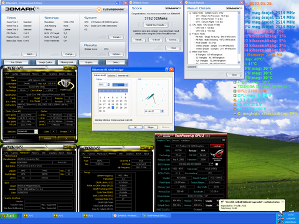The image size is (299, 224).
Task: Dismiss the wireless network balloon notification
Action: tap(282, 202)
